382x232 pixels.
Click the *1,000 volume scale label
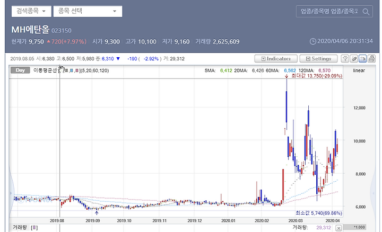[359, 227]
